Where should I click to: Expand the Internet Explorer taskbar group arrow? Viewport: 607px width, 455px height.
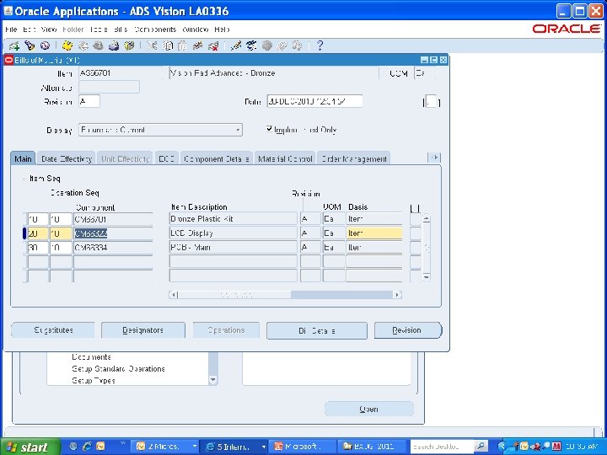coord(264,447)
